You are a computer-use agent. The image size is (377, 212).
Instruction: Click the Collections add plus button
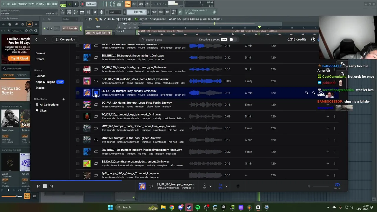pyautogui.click(x=63, y=99)
